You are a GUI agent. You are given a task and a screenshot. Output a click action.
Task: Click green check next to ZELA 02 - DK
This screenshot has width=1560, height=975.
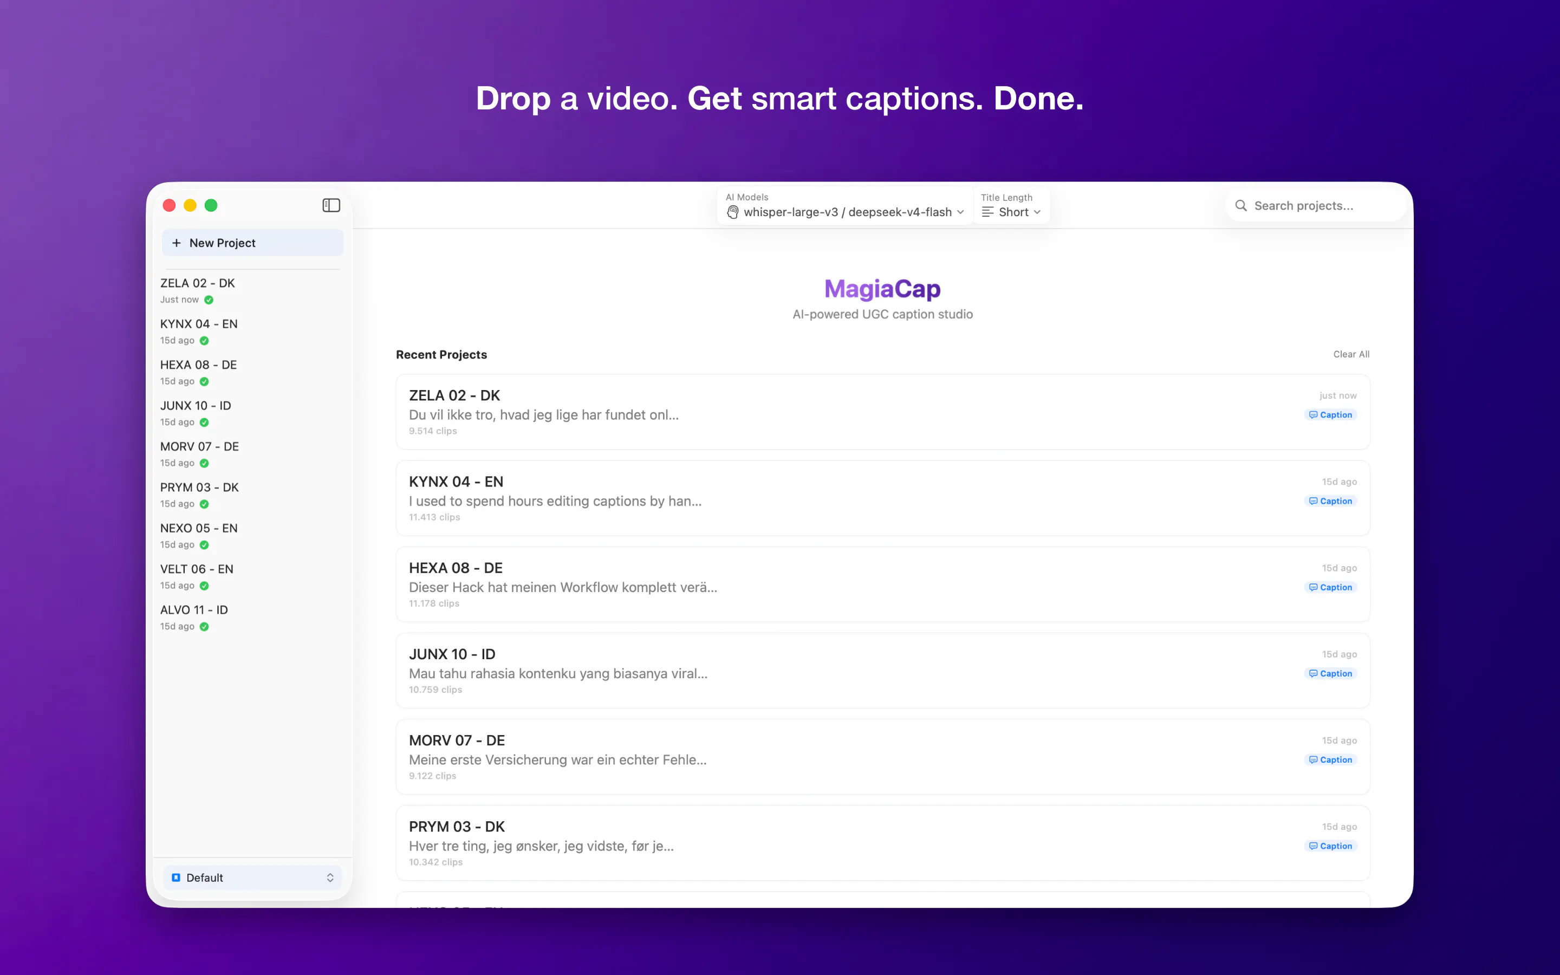click(209, 300)
